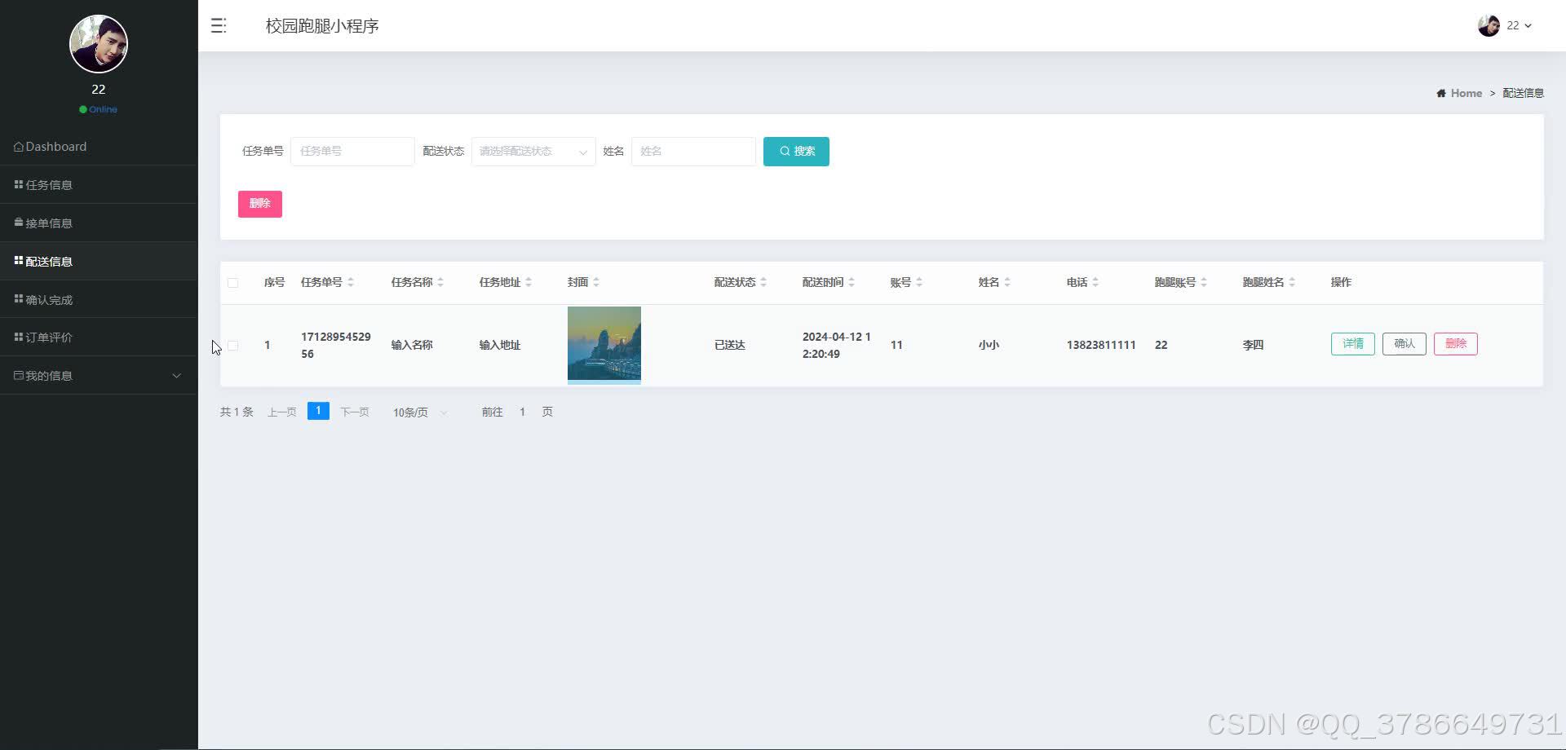Viewport: 1566px width, 750px height.
Task: Click phone number 13823811111 cell
Action: (1101, 346)
